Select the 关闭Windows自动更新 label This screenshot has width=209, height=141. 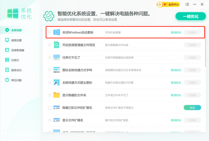point(78,32)
